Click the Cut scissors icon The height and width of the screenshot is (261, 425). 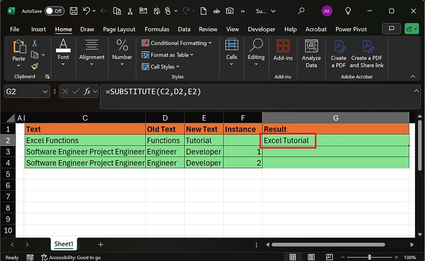click(x=34, y=43)
